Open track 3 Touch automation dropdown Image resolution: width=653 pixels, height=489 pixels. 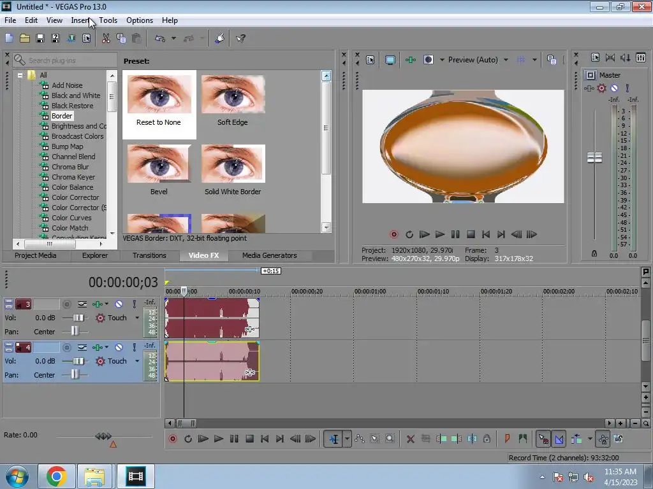tap(137, 318)
